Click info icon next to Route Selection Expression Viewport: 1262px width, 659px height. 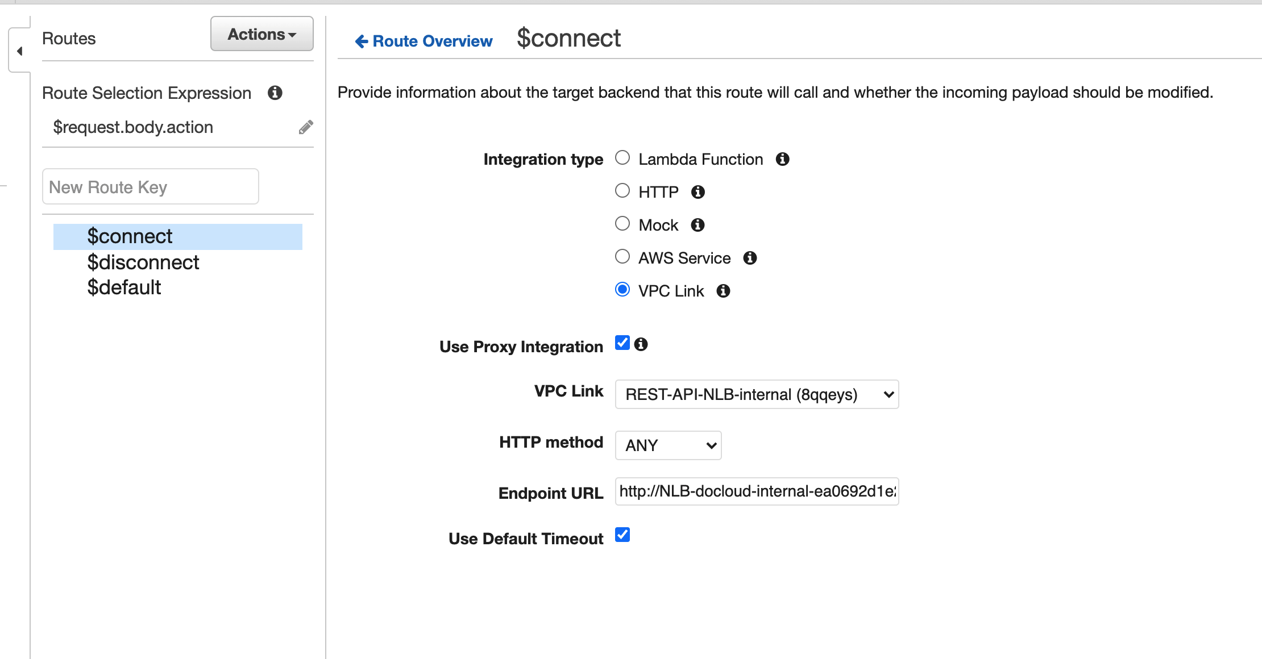[275, 93]
